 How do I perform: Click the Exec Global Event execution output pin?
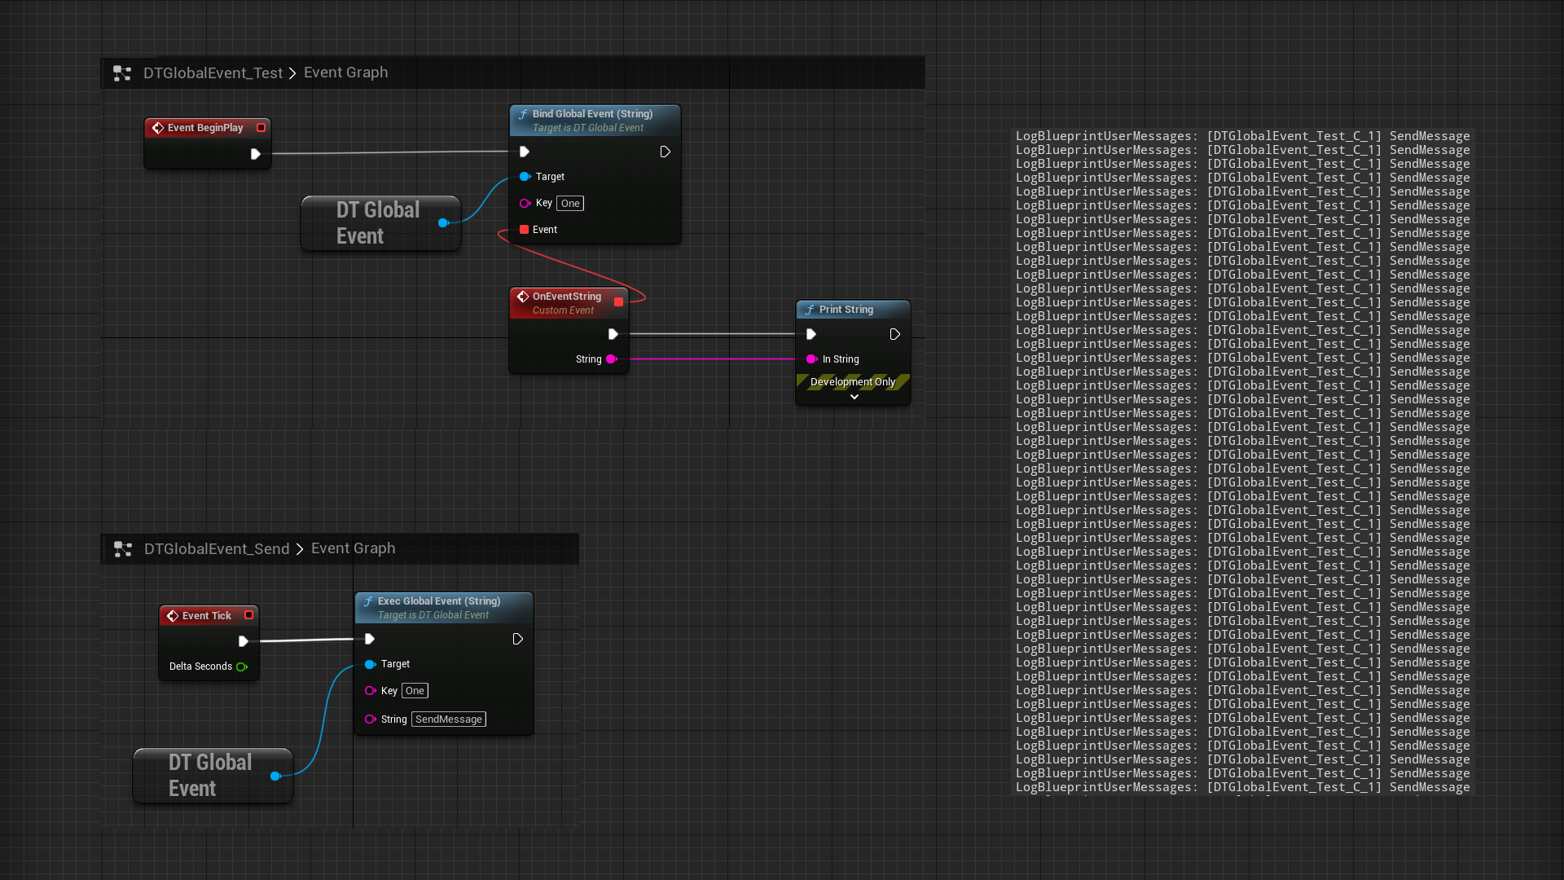point(517,640)
